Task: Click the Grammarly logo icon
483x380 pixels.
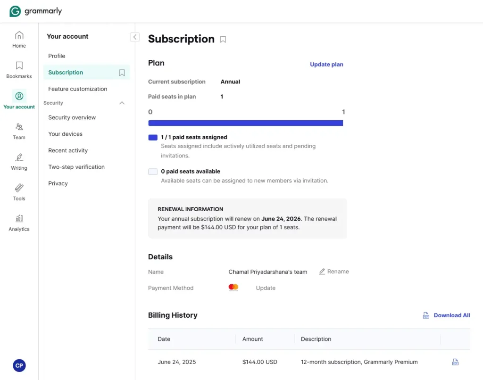Action: pyautogui.click(x=15, y=11)
